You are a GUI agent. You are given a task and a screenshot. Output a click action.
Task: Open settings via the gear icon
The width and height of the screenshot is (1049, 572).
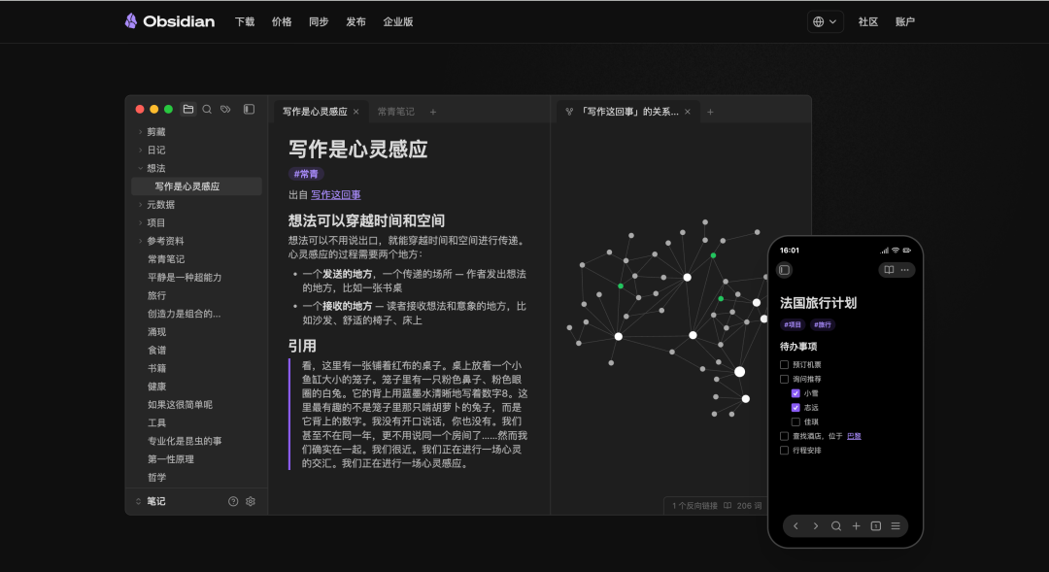pyautogui.click(x=250, y=501)
